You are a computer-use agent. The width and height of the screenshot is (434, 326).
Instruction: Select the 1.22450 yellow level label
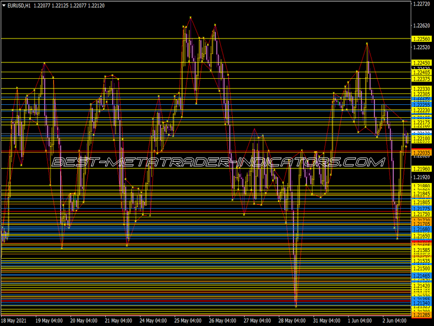click(x=422, y=62)
